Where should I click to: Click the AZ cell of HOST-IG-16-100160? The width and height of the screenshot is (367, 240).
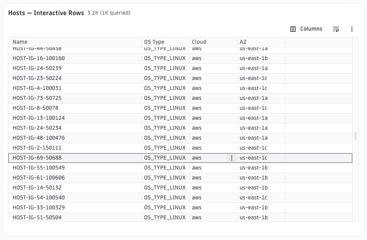point(261,58)
